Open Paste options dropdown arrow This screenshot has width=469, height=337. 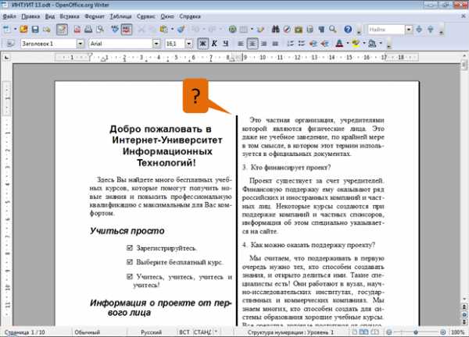coord(172,29)
